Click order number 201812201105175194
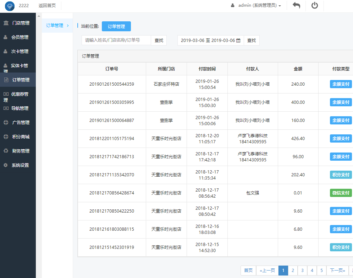353x278 pixels. [112, 139]
